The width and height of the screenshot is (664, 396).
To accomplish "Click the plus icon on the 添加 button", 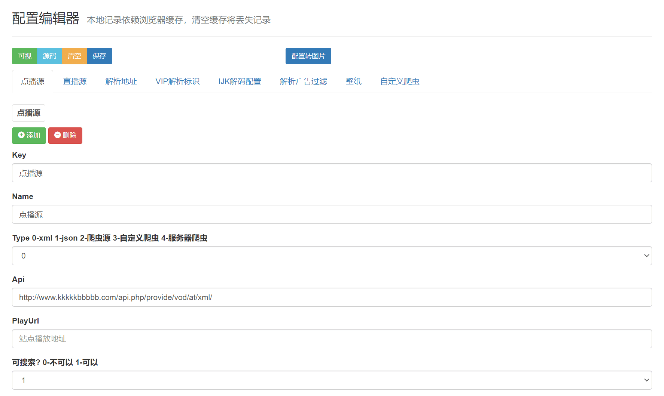I will [21, 136].
